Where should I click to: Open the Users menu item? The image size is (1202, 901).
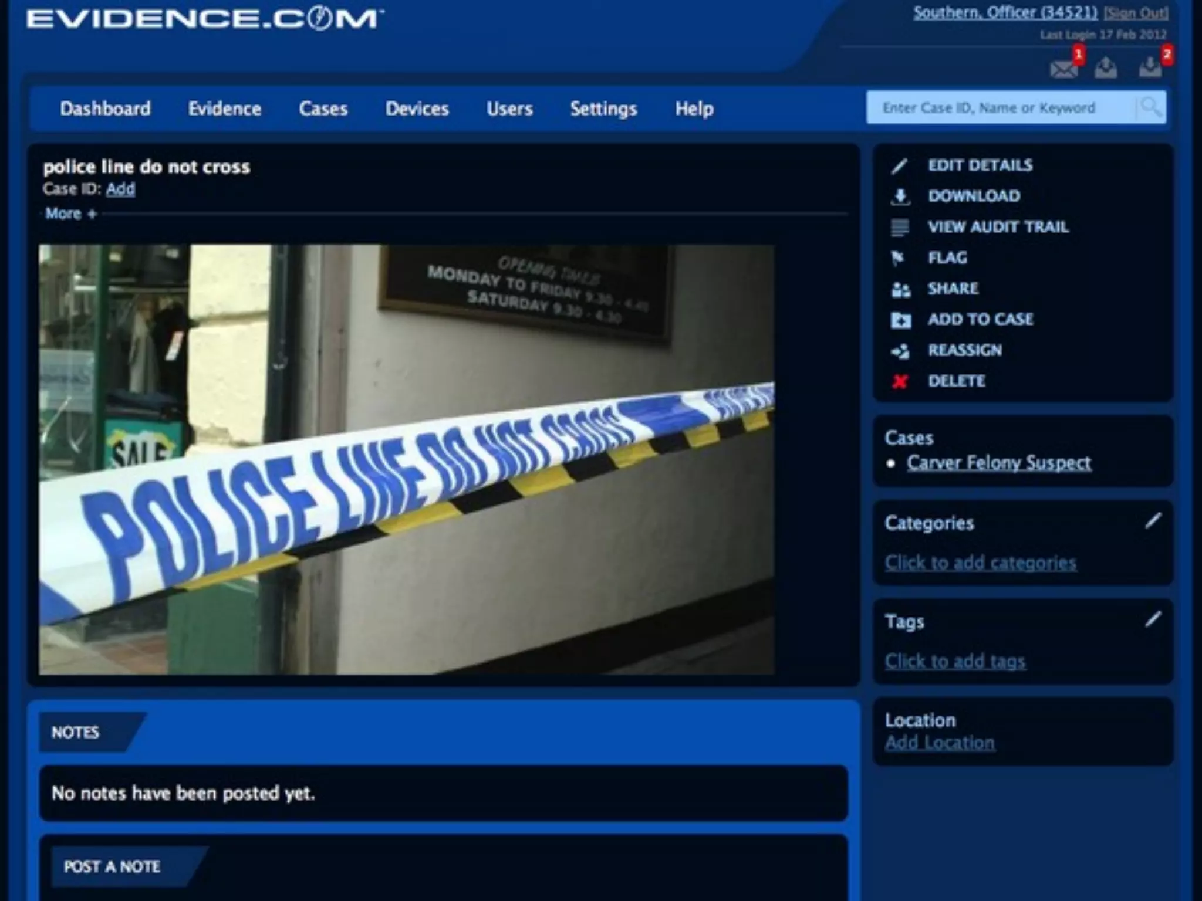click(509, 109)
